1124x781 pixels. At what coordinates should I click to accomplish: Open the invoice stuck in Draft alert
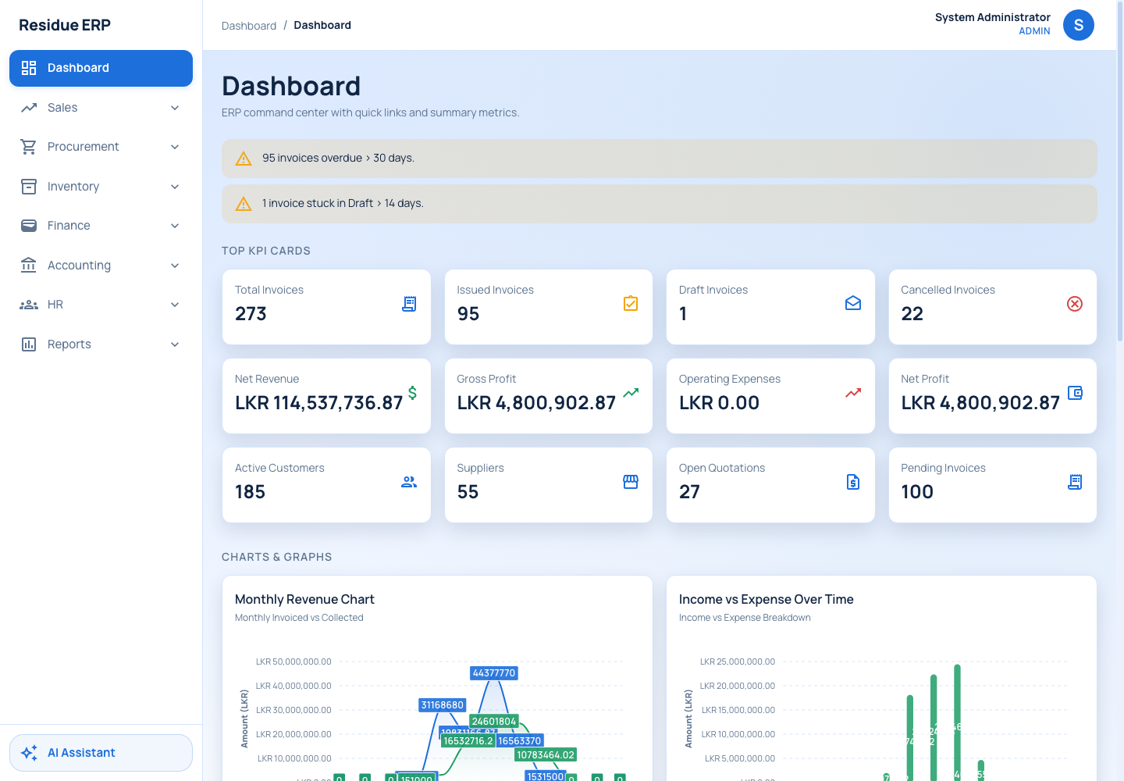pos(659,204)
